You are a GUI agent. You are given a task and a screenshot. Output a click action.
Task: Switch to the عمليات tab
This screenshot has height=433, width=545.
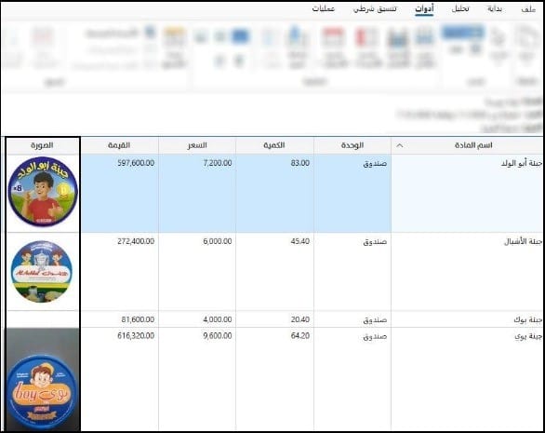[324, 9]
